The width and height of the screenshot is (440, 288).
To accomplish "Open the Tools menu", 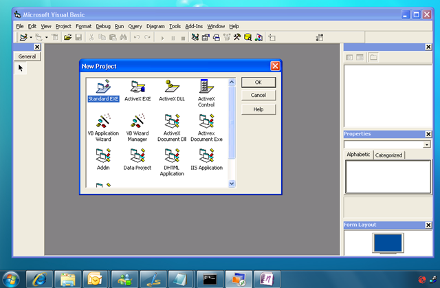I will tap(175, 26).
